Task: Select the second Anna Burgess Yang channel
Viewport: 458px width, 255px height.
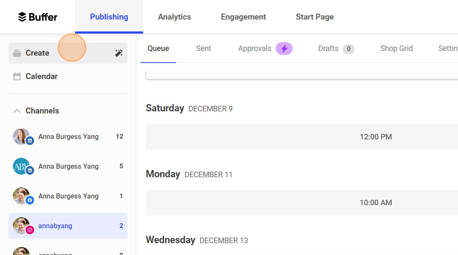Action: coord(68,166)
